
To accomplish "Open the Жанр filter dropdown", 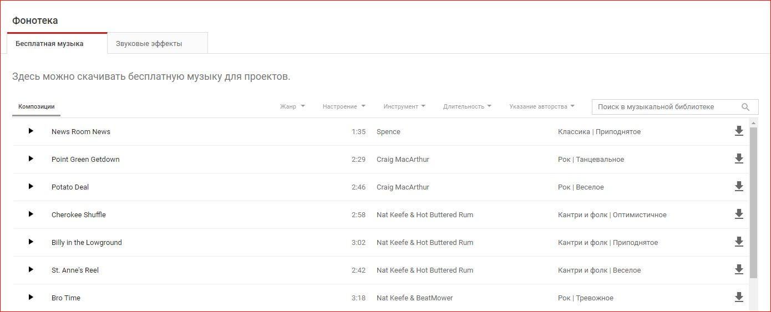I will 292,106.
